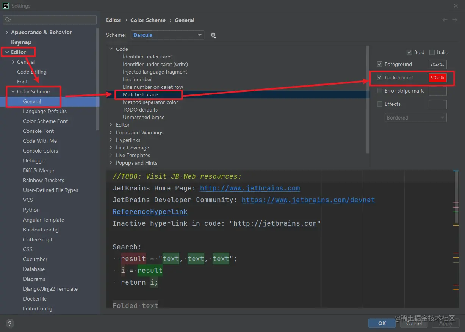Expand the Errors and Warnings group
465x332 pixels.
click(111, 132)
